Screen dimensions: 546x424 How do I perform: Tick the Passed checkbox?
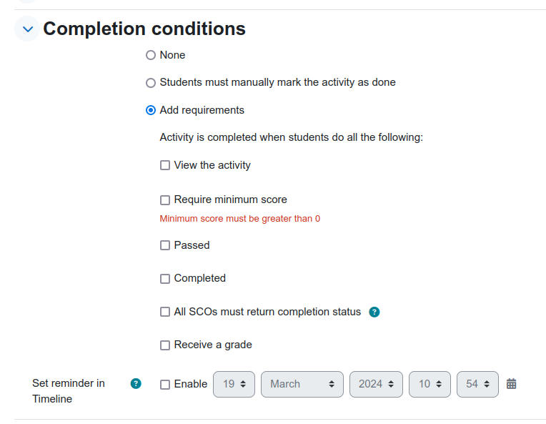(x=165, y=245)
